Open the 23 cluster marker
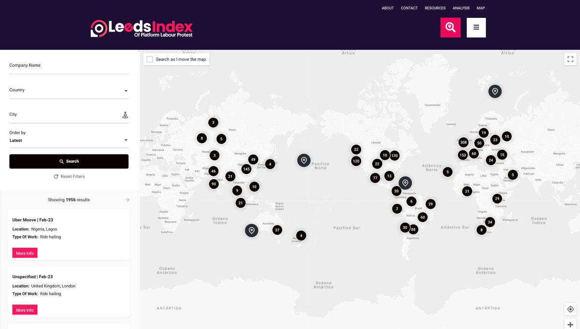Image resolution: width=580 pixels, height=329 pixels. (495, 140)
